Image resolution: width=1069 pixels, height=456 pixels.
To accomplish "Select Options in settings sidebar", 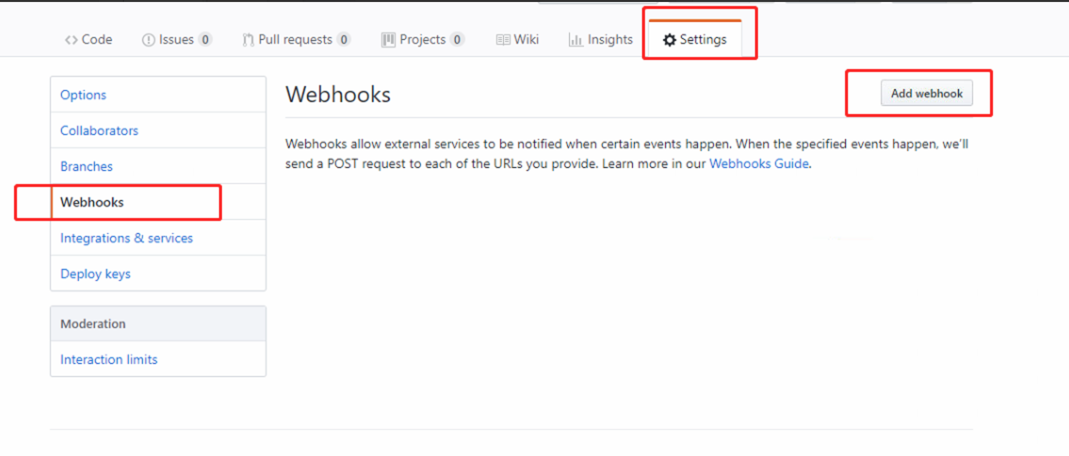I will pos(83,95).
